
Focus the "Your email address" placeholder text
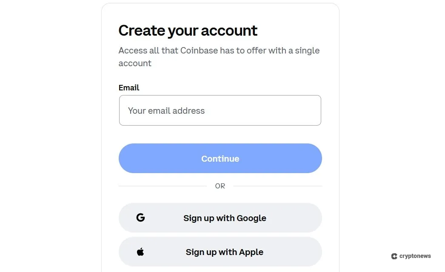(166, 110)
